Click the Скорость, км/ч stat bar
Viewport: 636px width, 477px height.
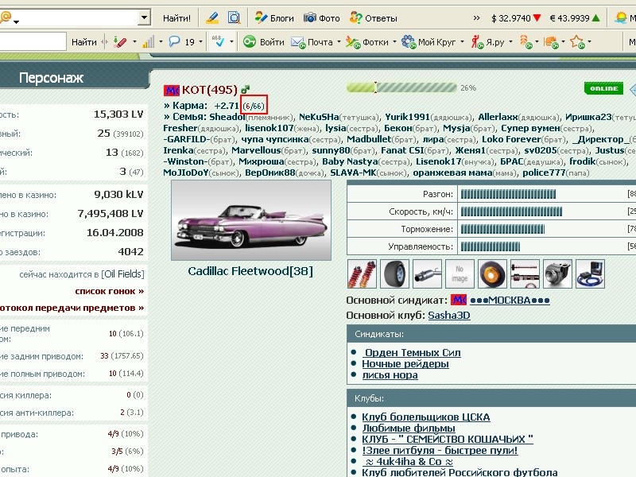tap(511, 211)
